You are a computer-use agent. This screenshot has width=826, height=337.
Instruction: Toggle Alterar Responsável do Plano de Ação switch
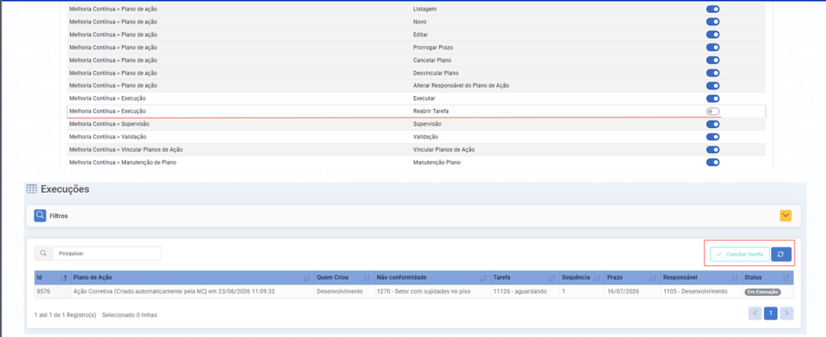point(713,85)
